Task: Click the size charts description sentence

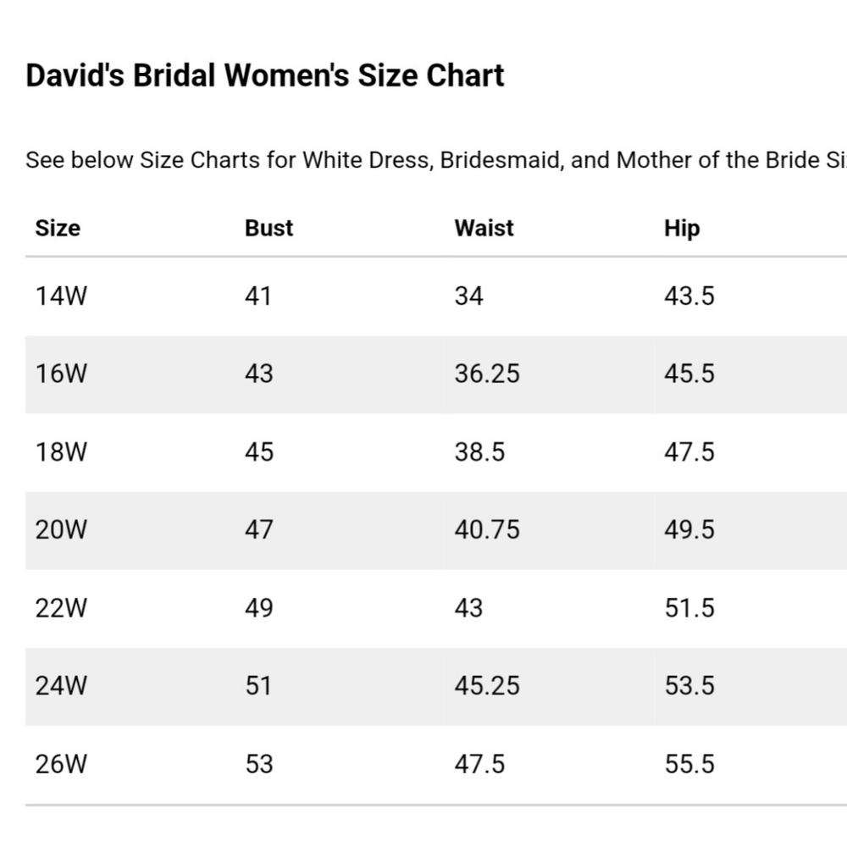Action: coord(436,160)
